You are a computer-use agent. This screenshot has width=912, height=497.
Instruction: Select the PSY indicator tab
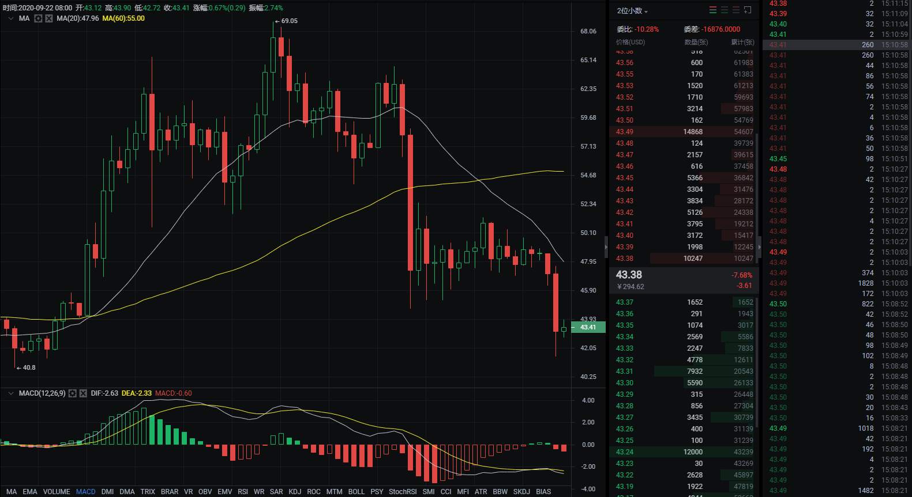pyautogui.click(x=377, y=492)
